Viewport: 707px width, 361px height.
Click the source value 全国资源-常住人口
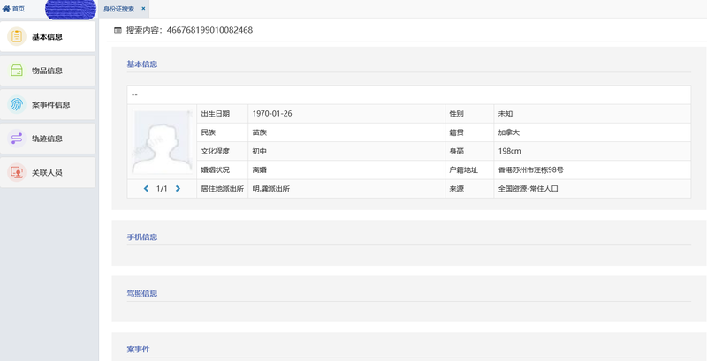point(528,189)
